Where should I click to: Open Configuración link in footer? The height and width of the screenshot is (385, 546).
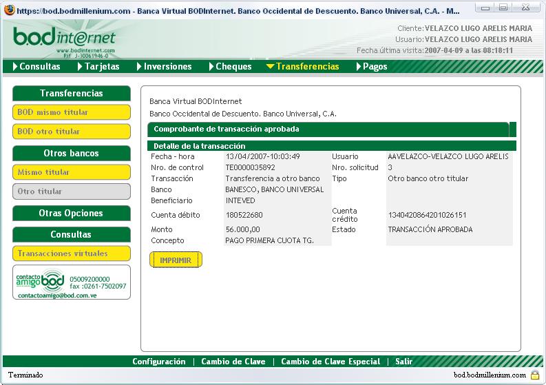(159, 362)
